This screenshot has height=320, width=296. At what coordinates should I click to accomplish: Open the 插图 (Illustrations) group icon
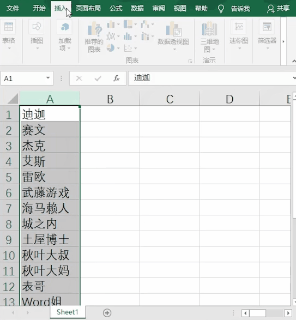coord(37,27)
